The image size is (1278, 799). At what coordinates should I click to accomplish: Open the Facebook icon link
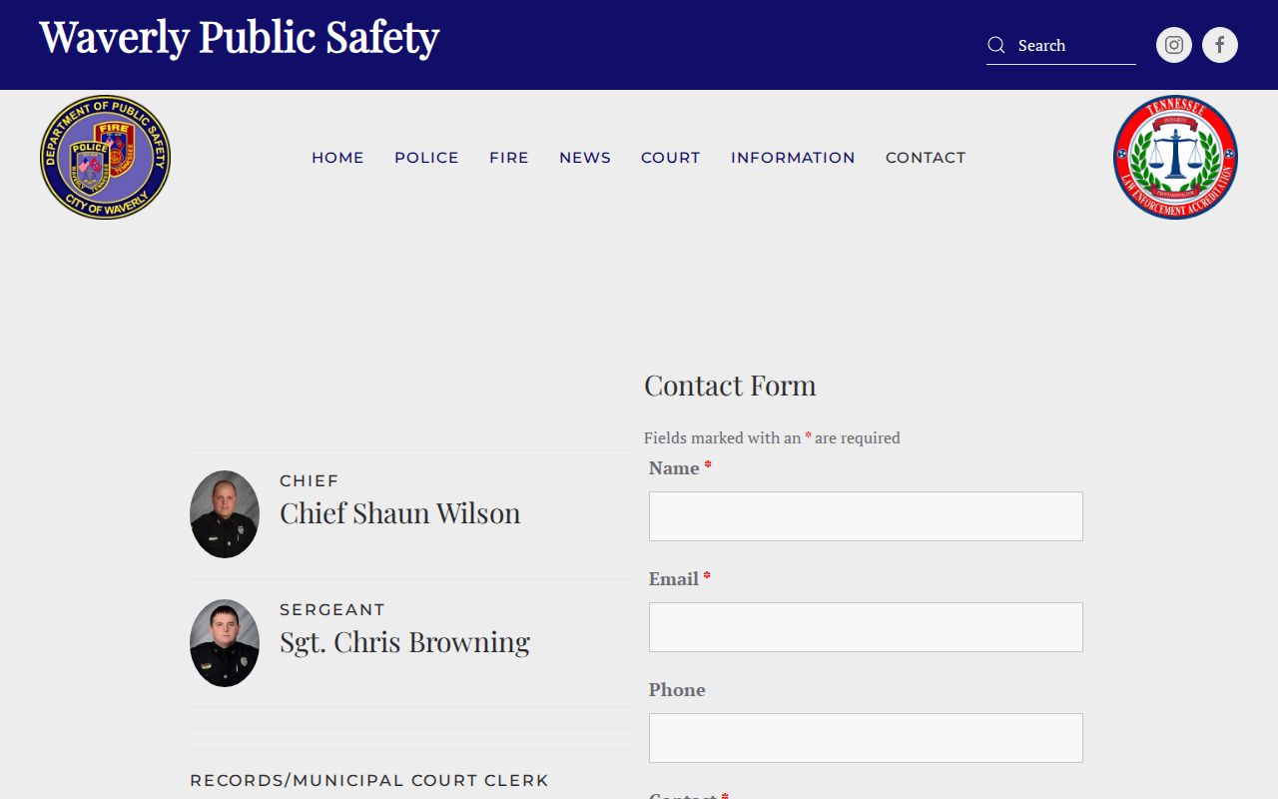pyautogui.click(x=1220, y=45)
